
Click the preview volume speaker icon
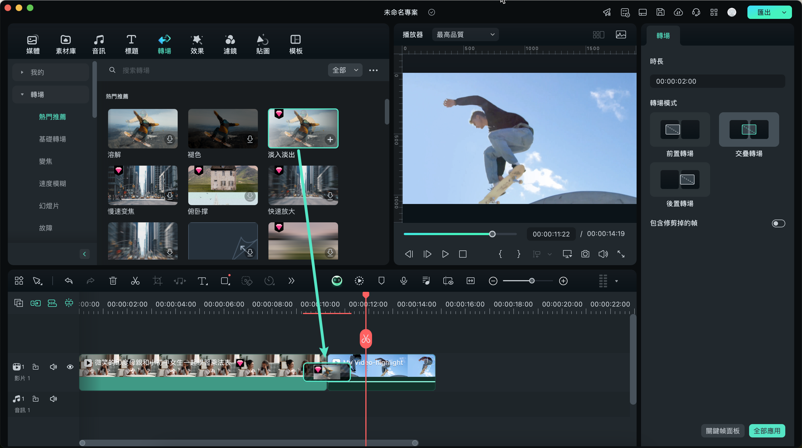[x=603, y=254]
